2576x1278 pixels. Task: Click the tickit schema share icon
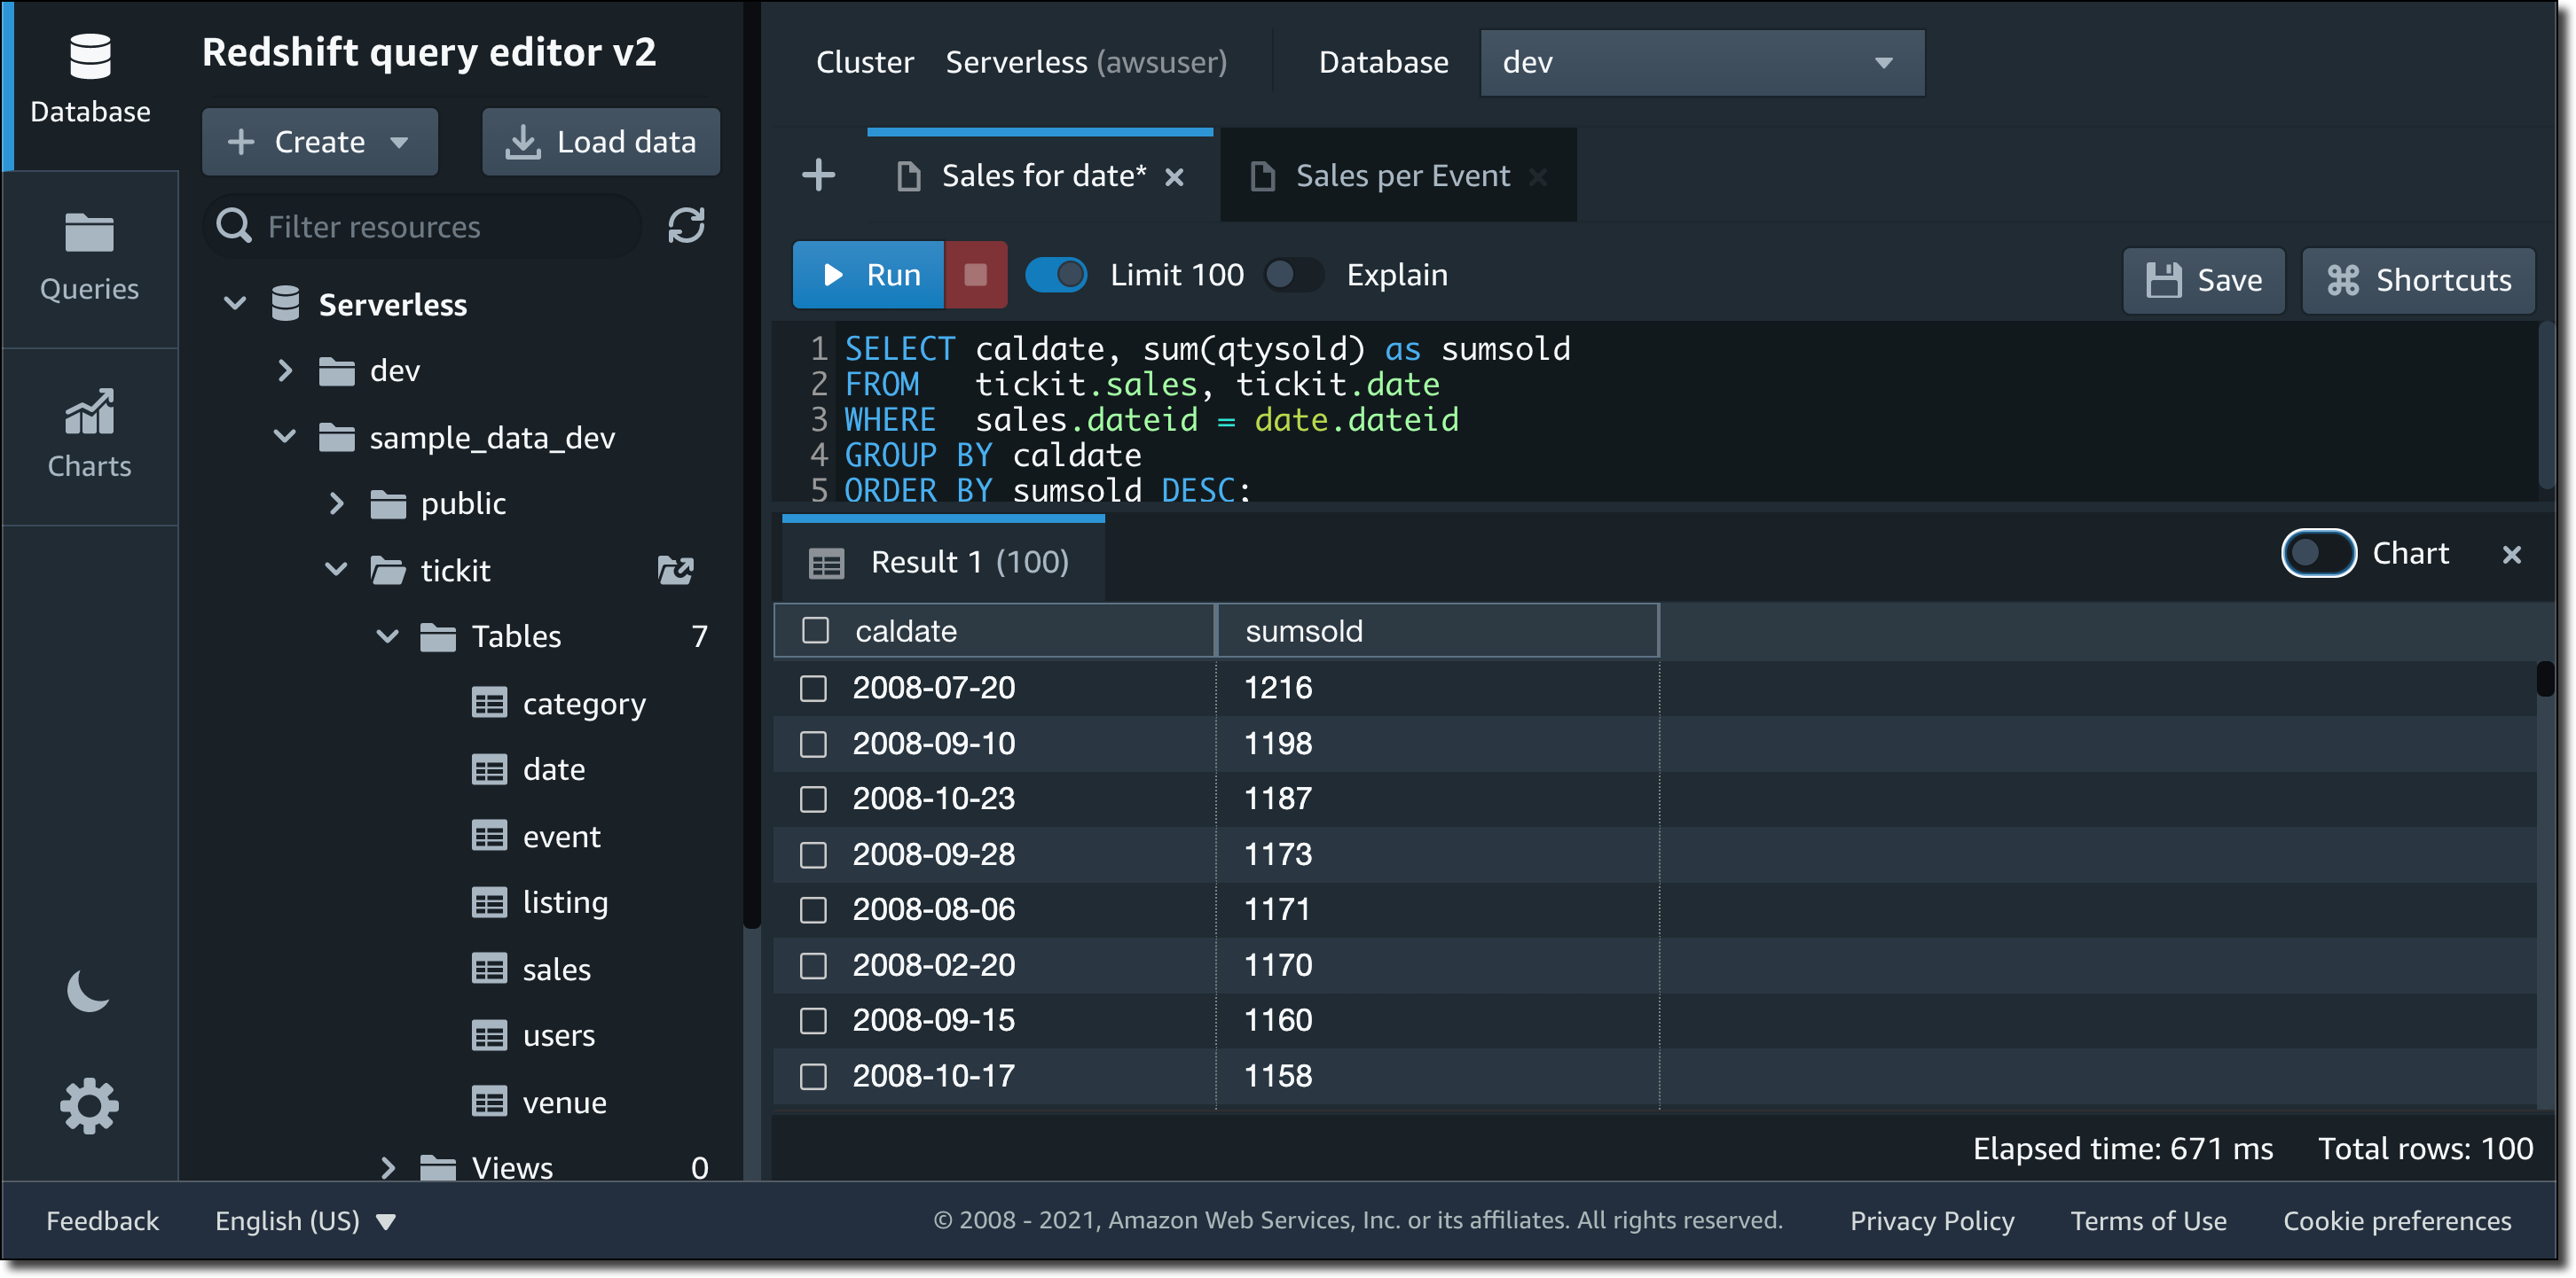tap(675, 570)
